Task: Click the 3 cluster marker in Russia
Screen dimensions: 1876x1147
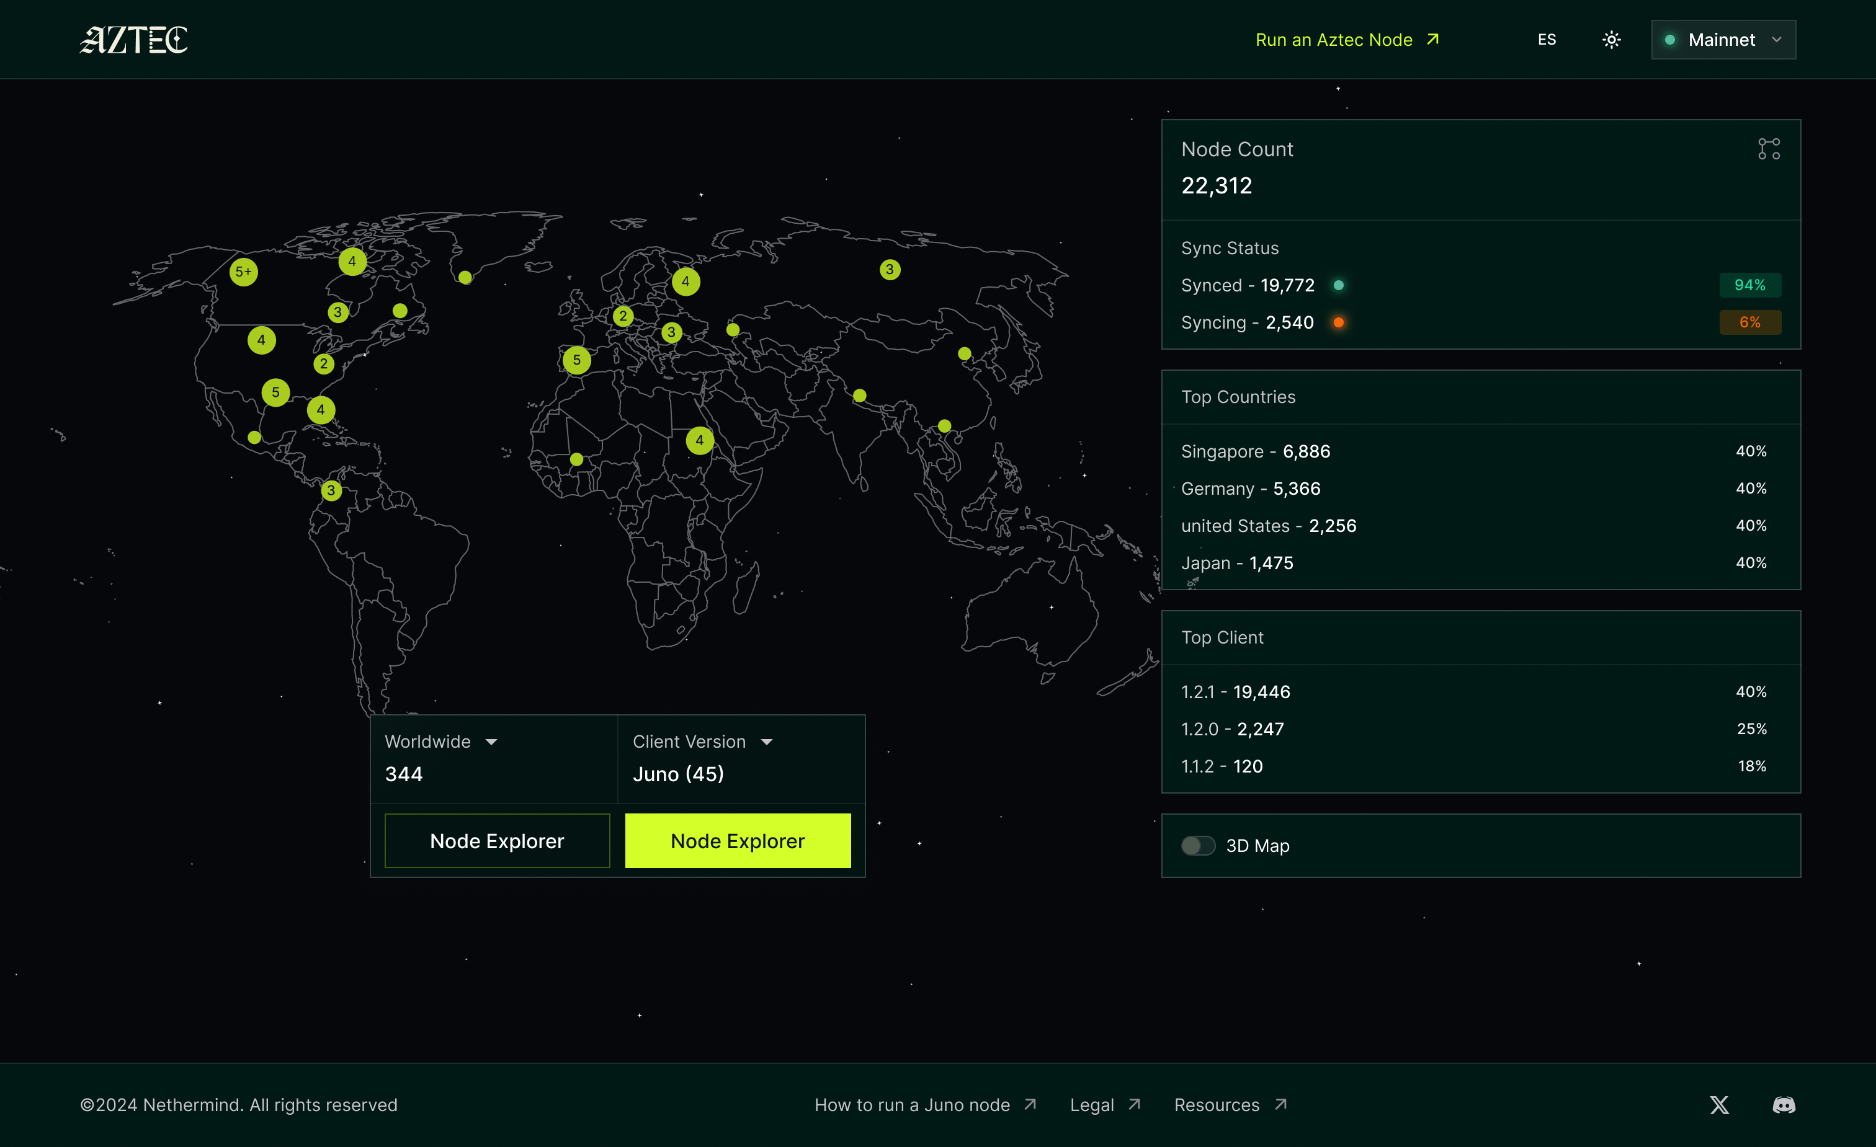Action: [x=889, y=270]
